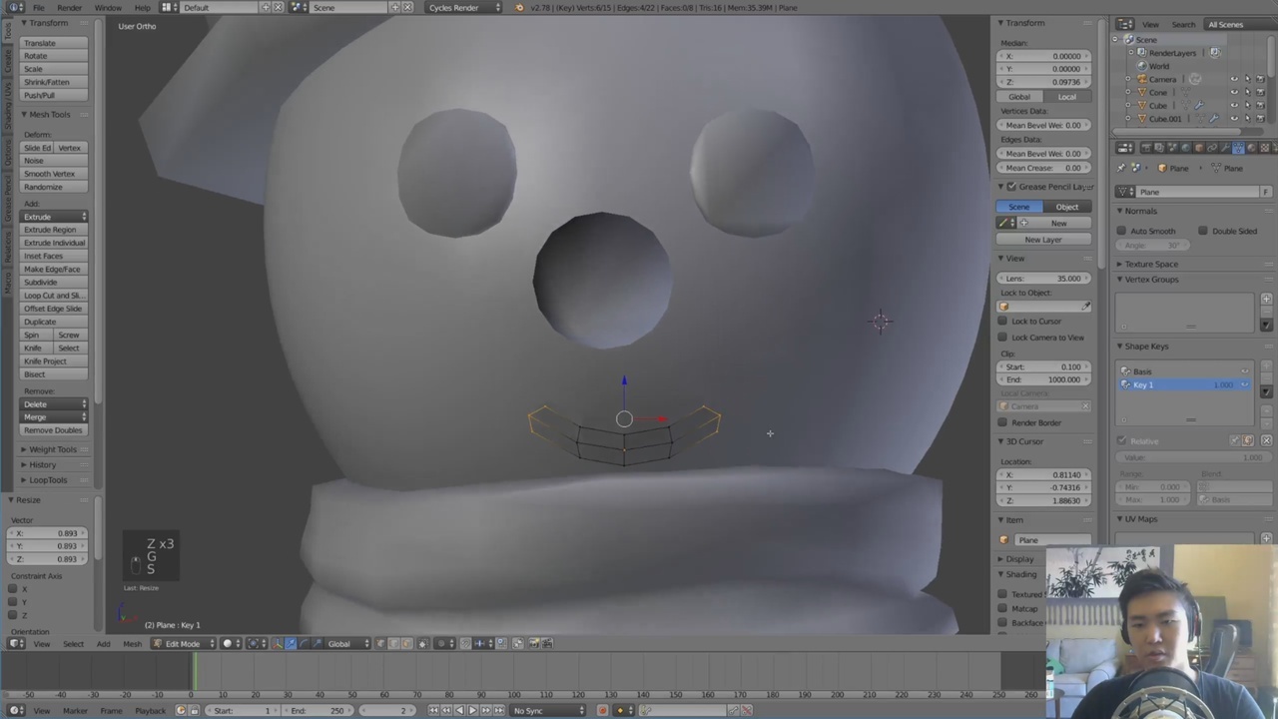This screenshot has height=719, width=1278.
Task: Click the Extrude Region button
Action: click(x=50, y=230)
